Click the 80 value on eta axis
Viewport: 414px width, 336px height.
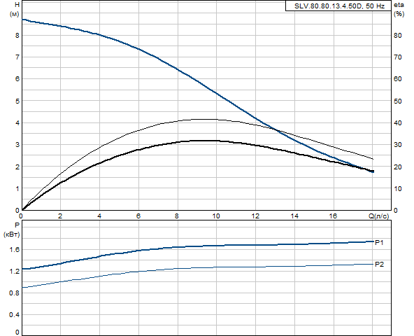pyautogui.click(x=398, y=36)
